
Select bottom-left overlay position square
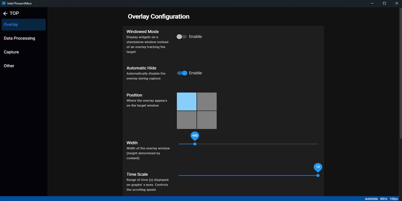tap(187, 120)
